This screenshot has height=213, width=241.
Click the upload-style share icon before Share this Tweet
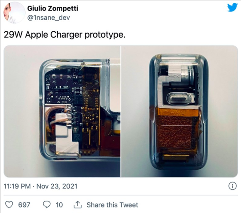pyautogui.click(x=78, y=205)
